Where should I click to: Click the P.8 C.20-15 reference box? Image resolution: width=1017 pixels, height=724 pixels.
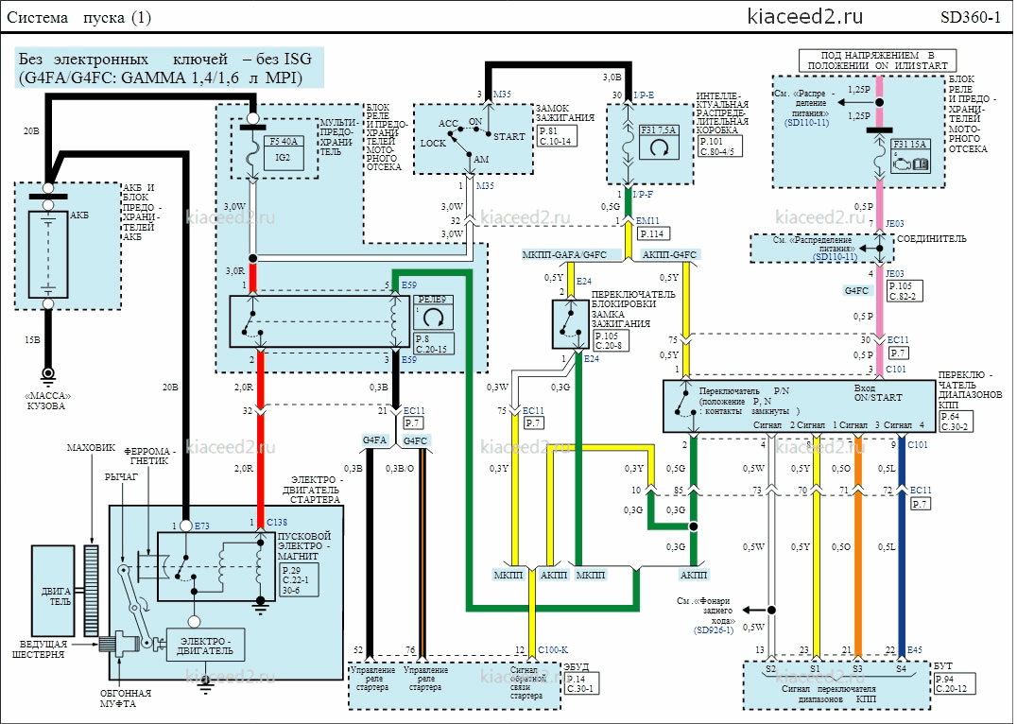point(434,343)
